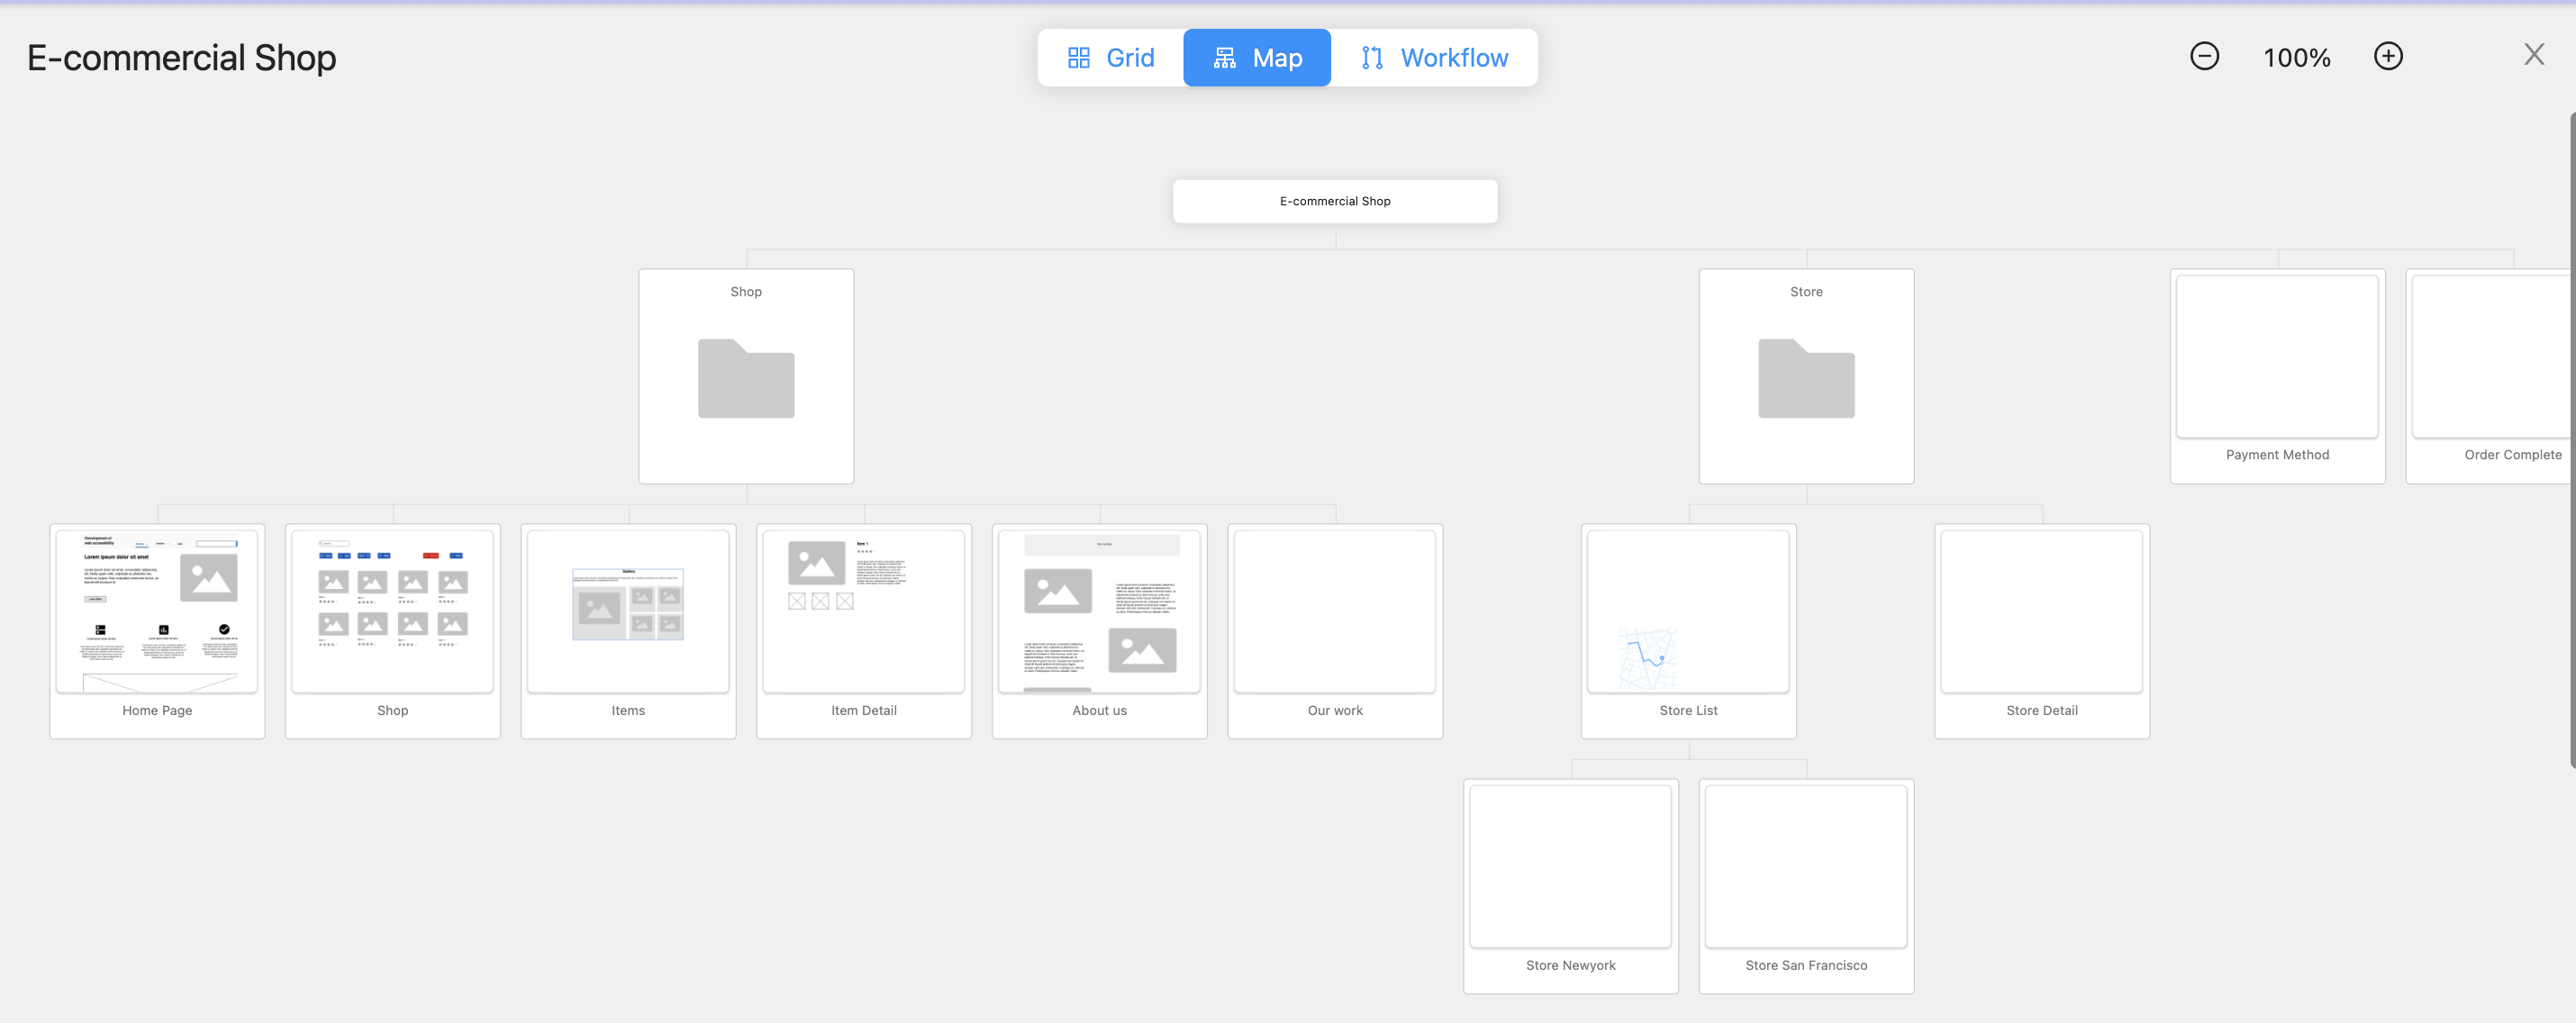Viewport: 2576px width, 1023px height.
Task: Select the Map view tab
Action: [1257, 58]
